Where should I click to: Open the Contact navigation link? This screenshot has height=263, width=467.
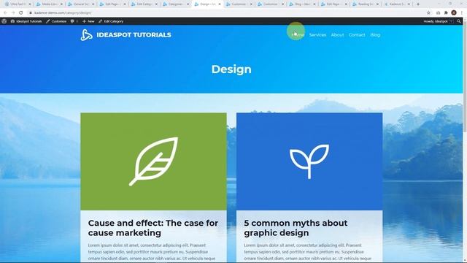pos(357,35)
